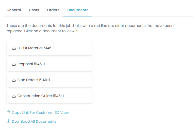The image size is (193, 129).
Task: Open the Bill Of Material 5146-1 text label
Action: 36,48
